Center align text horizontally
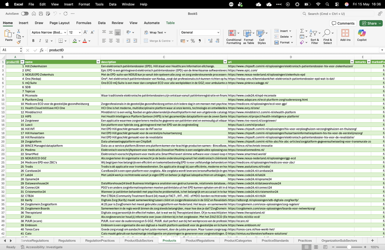This screenshot has height=250, width=385. 111,41
